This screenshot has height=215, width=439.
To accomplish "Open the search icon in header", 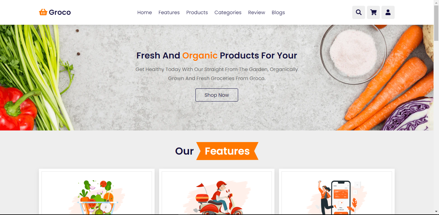I will [x=359, y=13].
